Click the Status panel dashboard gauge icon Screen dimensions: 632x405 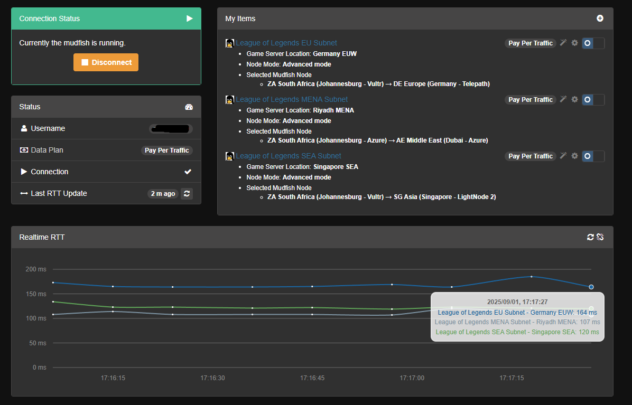point(189,107)
